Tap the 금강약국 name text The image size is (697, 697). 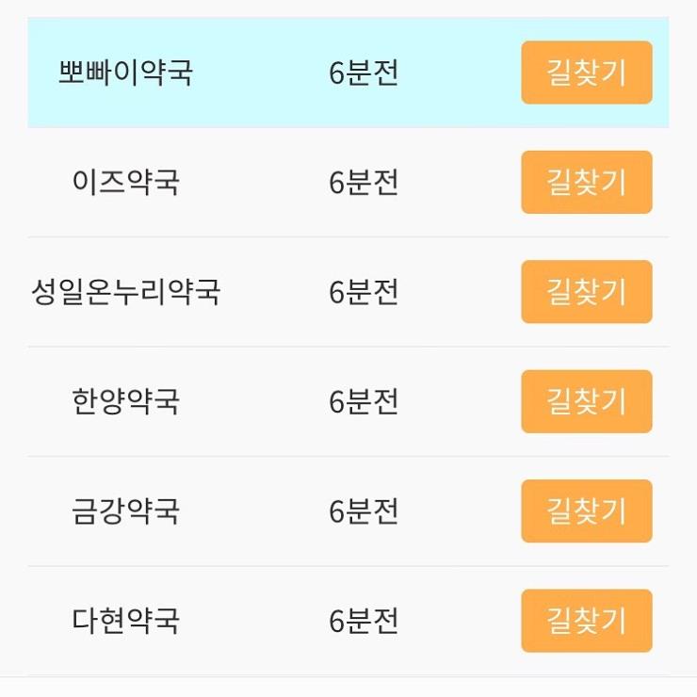[x=125, y=511]
